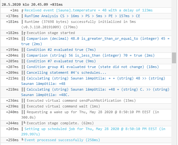
Task: Click the log timestamp header 28.5.2020 klo 20.45.09
Action: pos(32,4)
